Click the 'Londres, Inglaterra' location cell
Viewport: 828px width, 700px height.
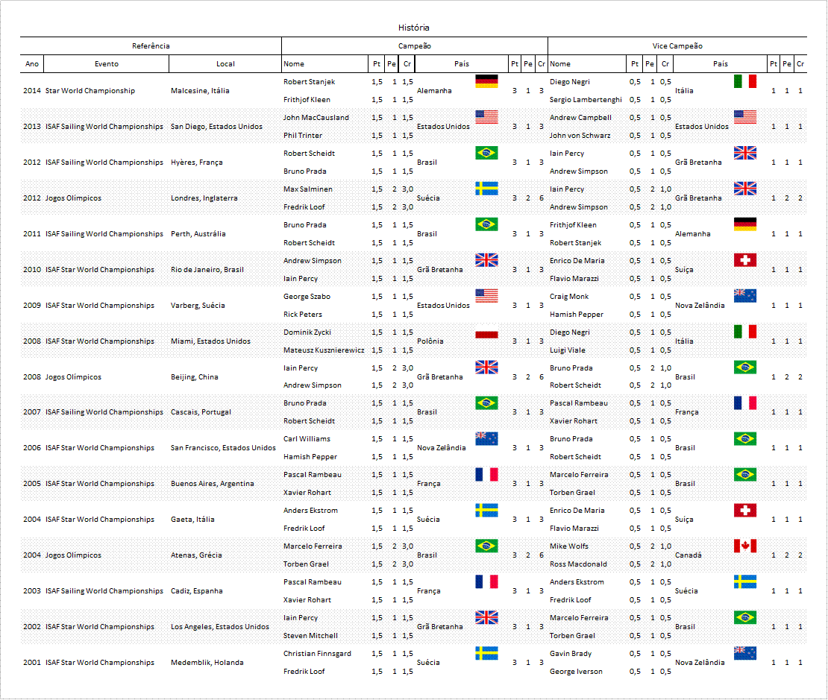click(x=204, y=198)
